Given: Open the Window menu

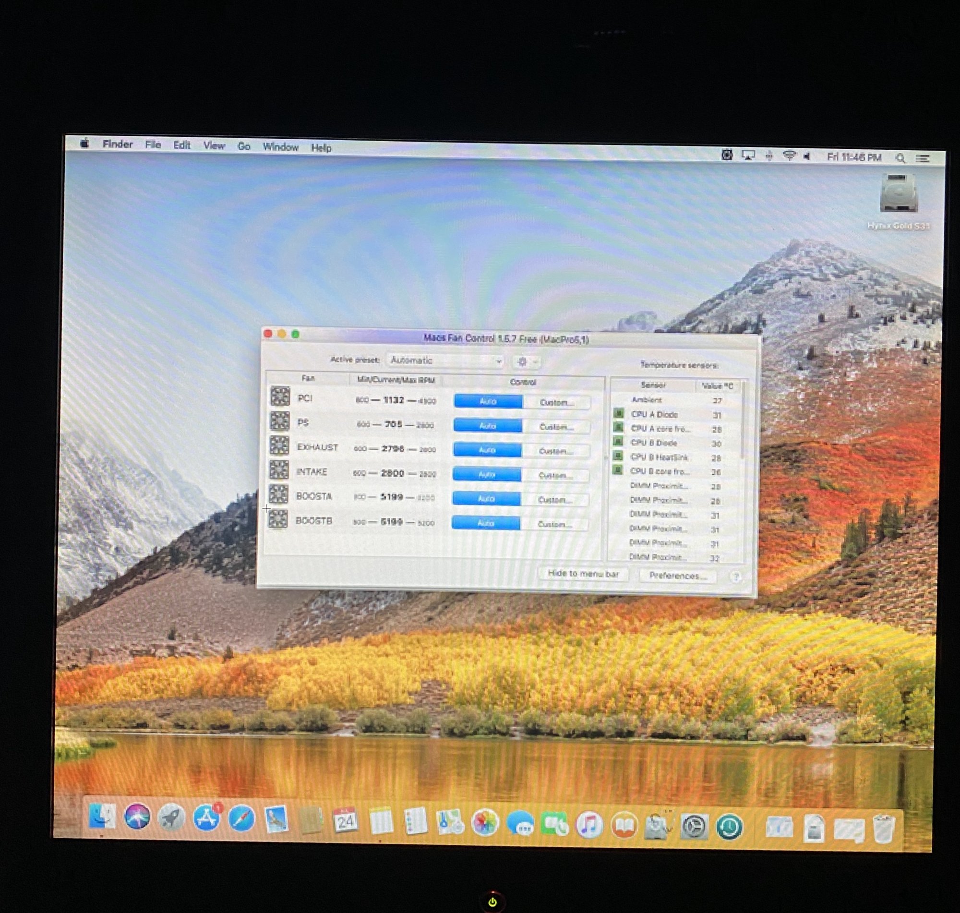Looking at the screenshot, I should [x=280, y=147].
